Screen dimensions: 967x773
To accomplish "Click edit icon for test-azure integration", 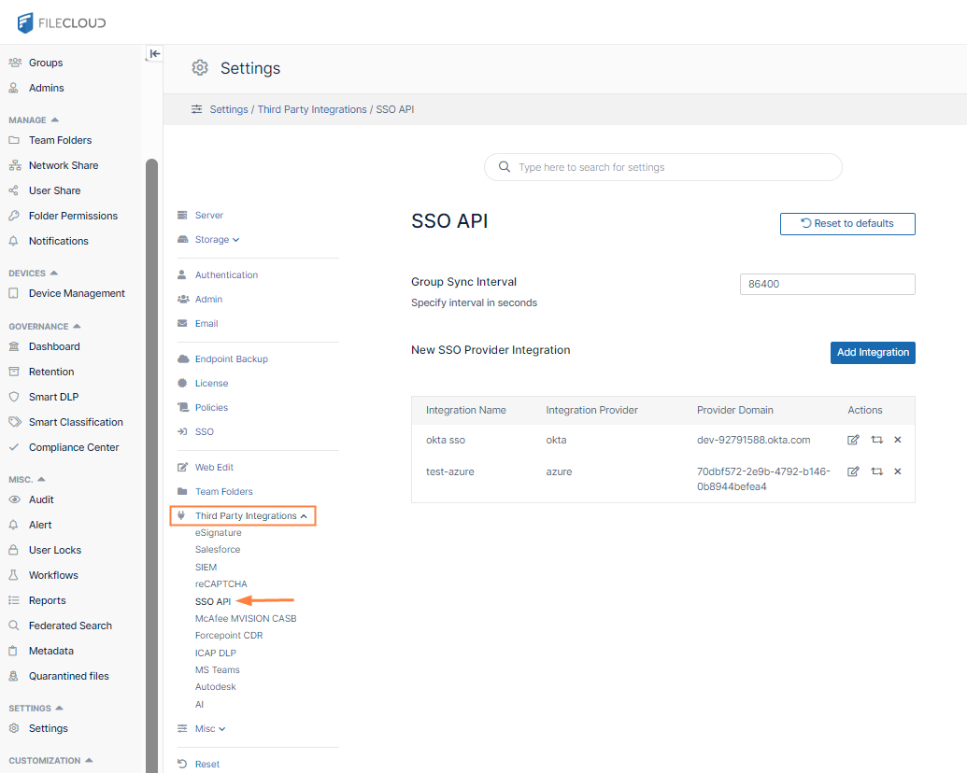I will (853, 471).
